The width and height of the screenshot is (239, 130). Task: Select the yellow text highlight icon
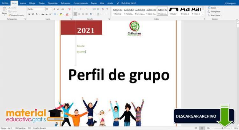coord(61,14)
